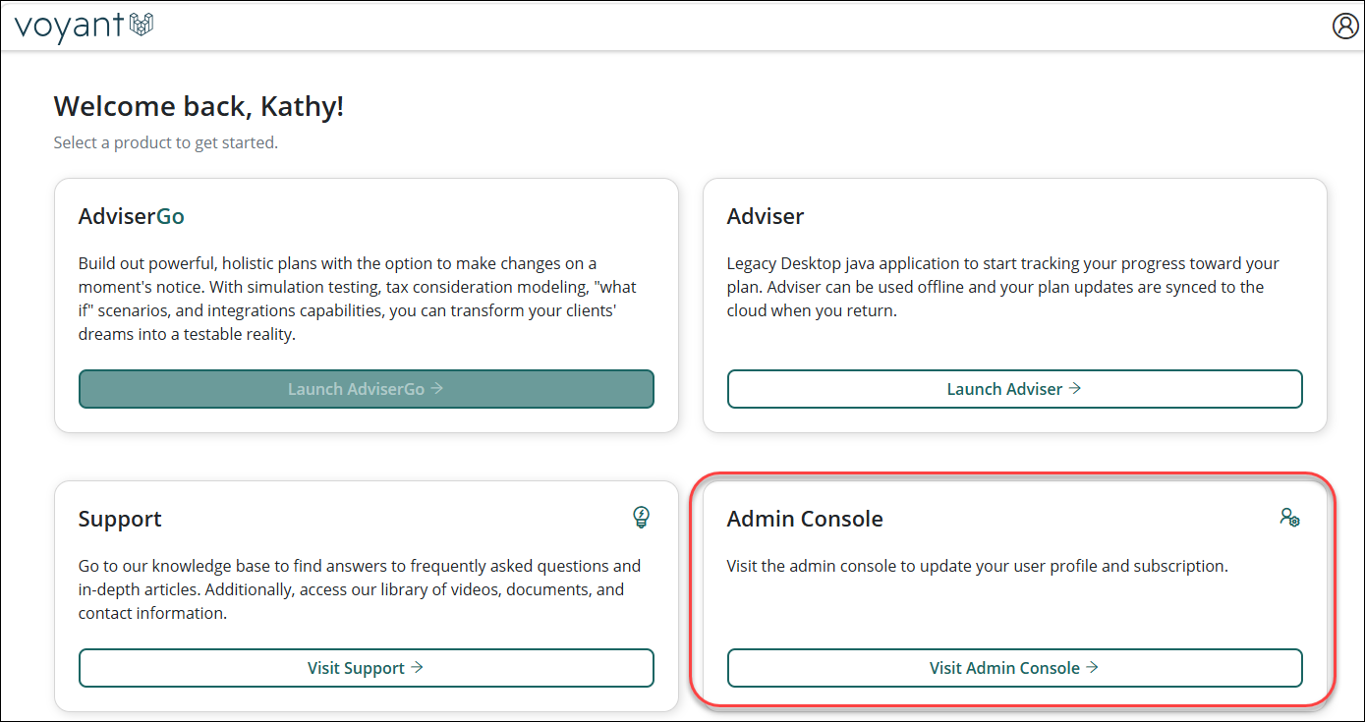Select the AdviserGo card heading
Viewport: 1365px width, 722px height.
click(132, 216)
